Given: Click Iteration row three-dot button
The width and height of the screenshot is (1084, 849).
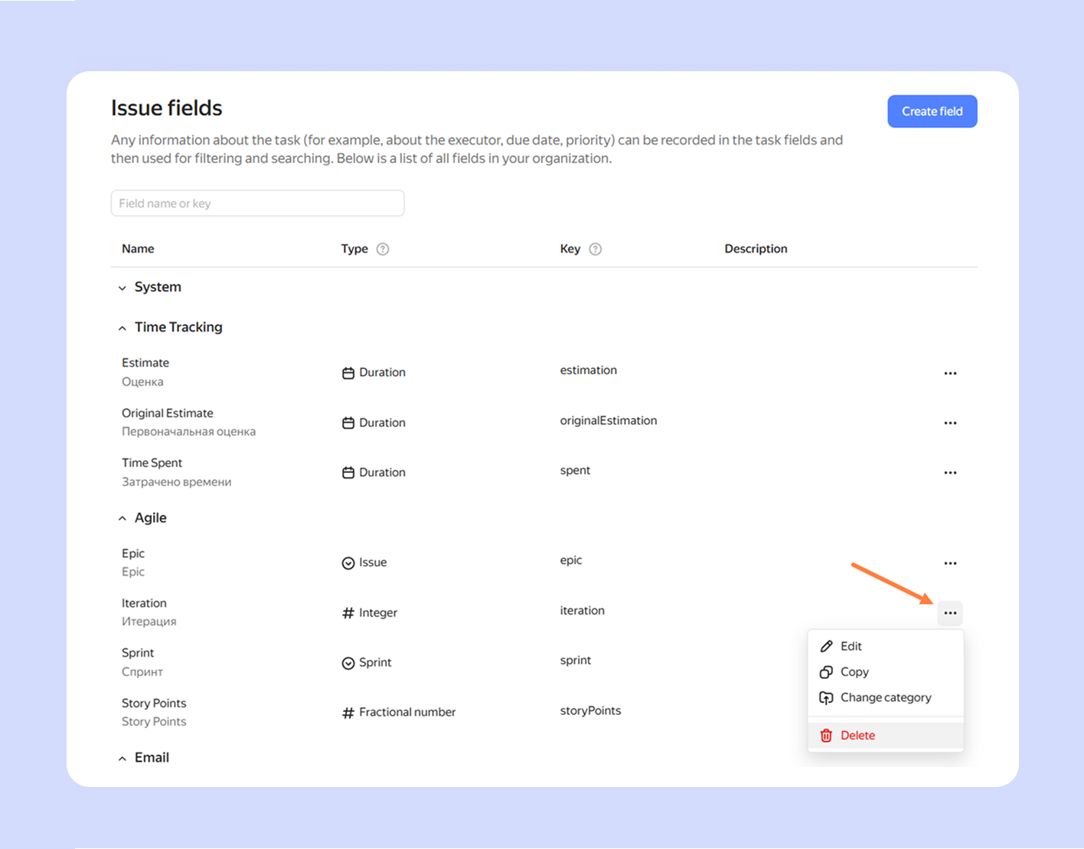Looking at the screenshot, I should coord(950,613).
